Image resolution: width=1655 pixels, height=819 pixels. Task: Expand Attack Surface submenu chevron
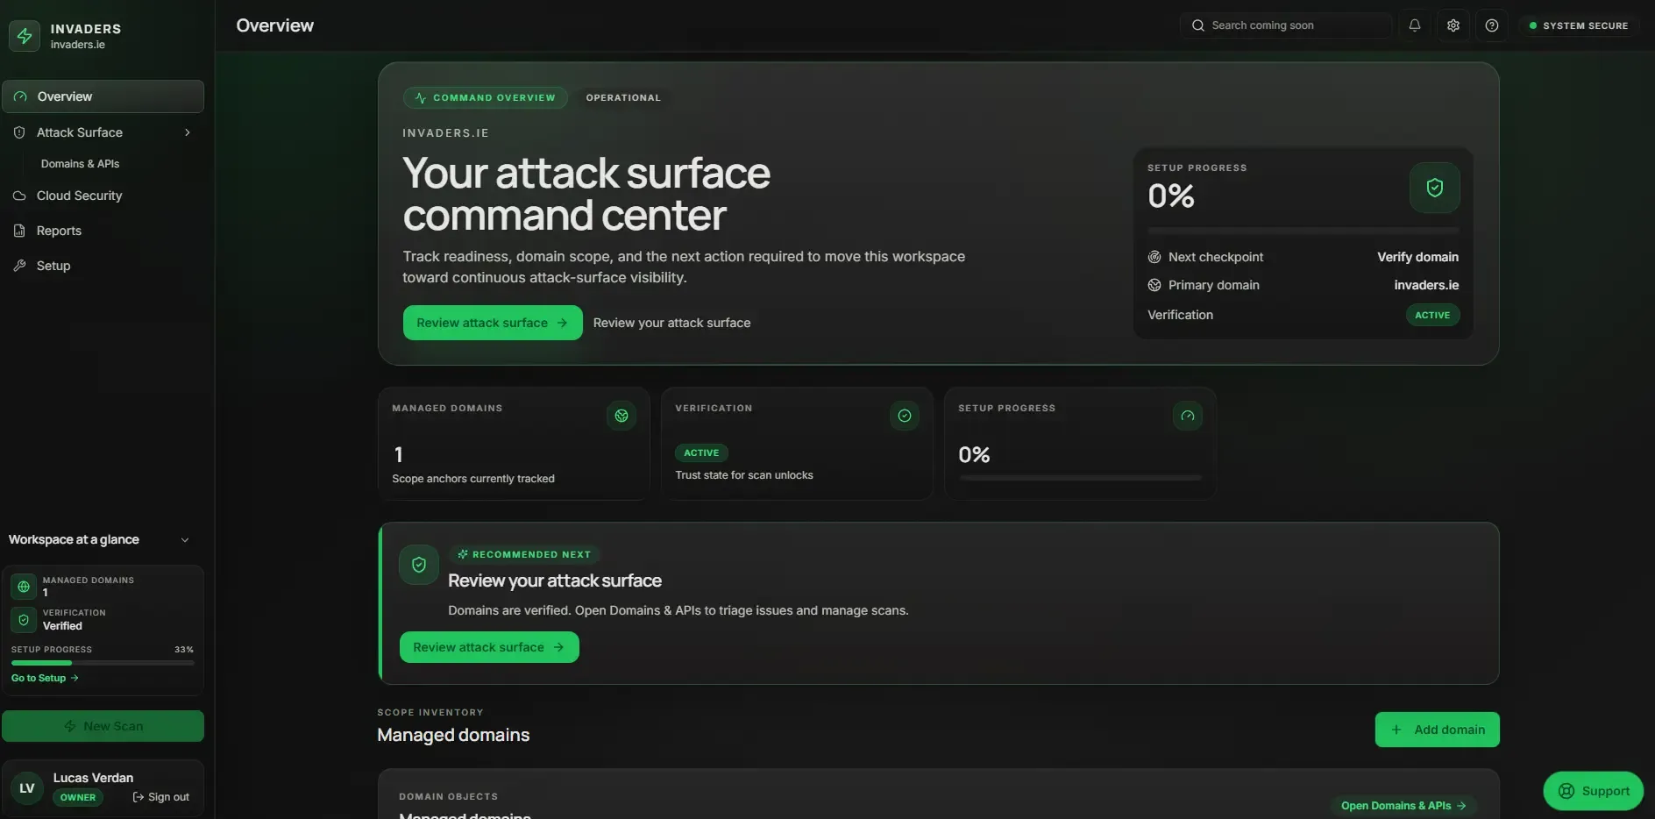(188, 132)
